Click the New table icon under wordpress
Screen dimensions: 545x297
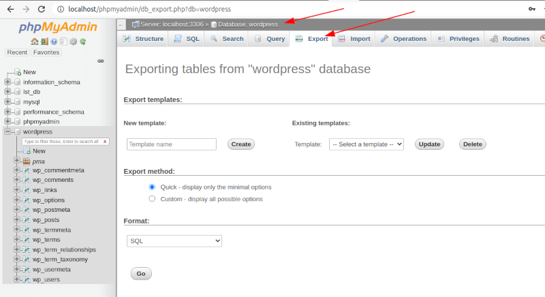pyautogui.click(x=27, y=151)
